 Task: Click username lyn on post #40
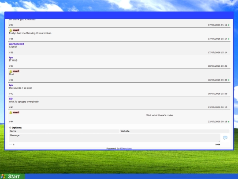point(11,57)
